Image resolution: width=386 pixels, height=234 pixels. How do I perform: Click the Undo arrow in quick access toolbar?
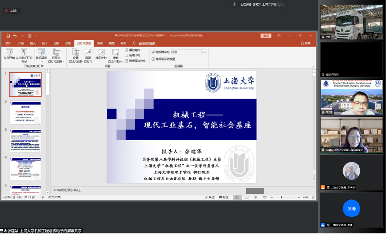(x=15, y=36)
